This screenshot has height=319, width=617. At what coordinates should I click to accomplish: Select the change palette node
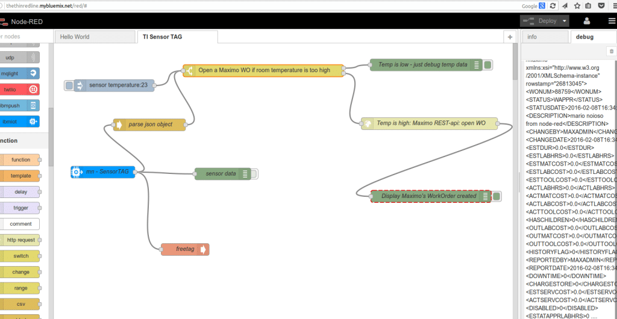pyautogui.click(x=20, y=272)
